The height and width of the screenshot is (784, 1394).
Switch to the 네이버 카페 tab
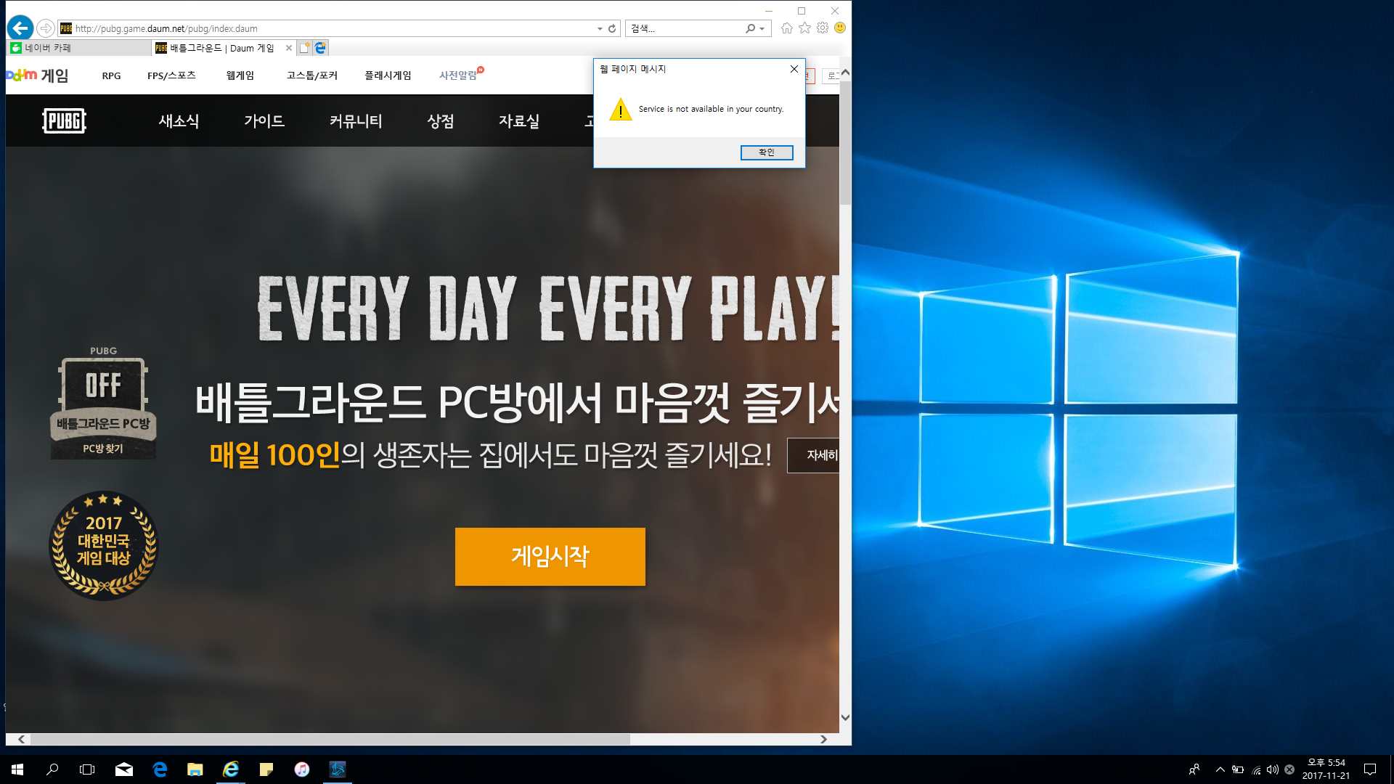point(78,48)
